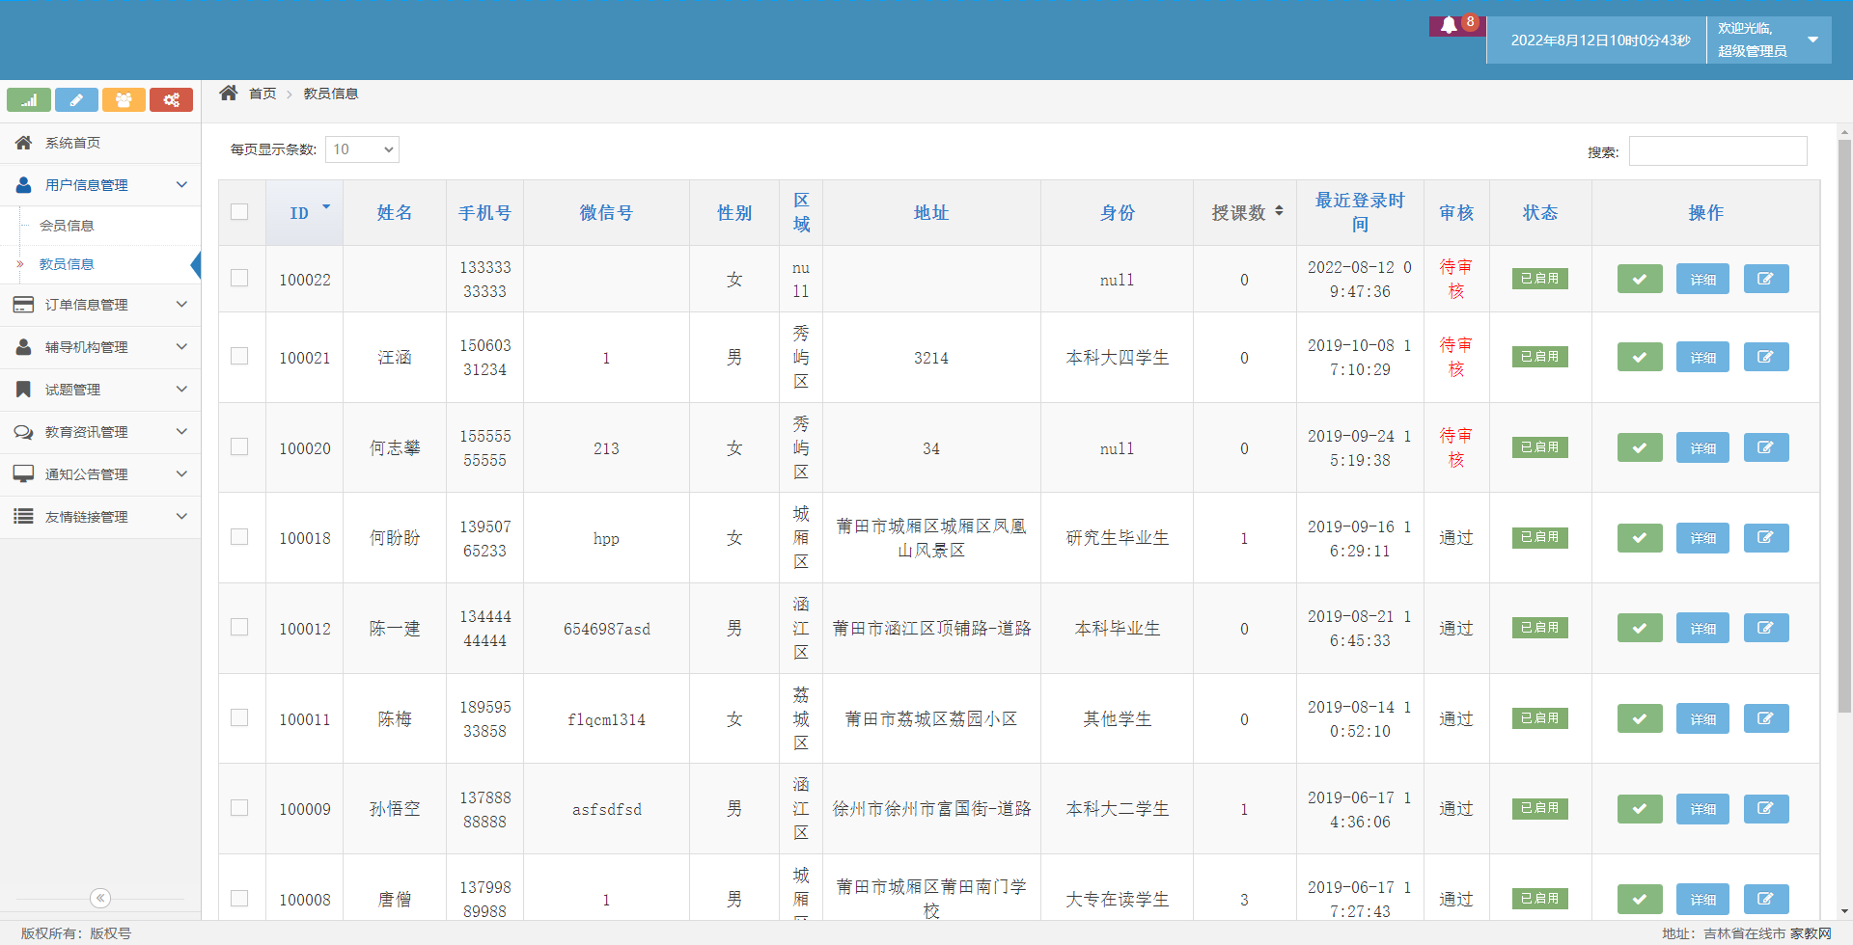This screenshot has height=945, width=1853.
Task: Sort the table by the ID column
Action: coord(304,212)
